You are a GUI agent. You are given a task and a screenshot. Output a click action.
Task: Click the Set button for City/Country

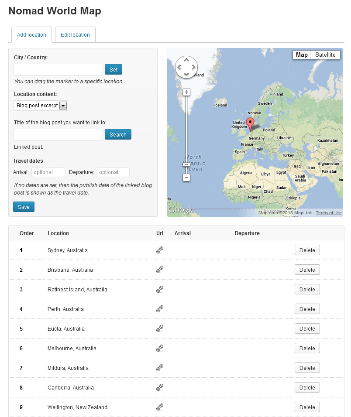point(114,70)
